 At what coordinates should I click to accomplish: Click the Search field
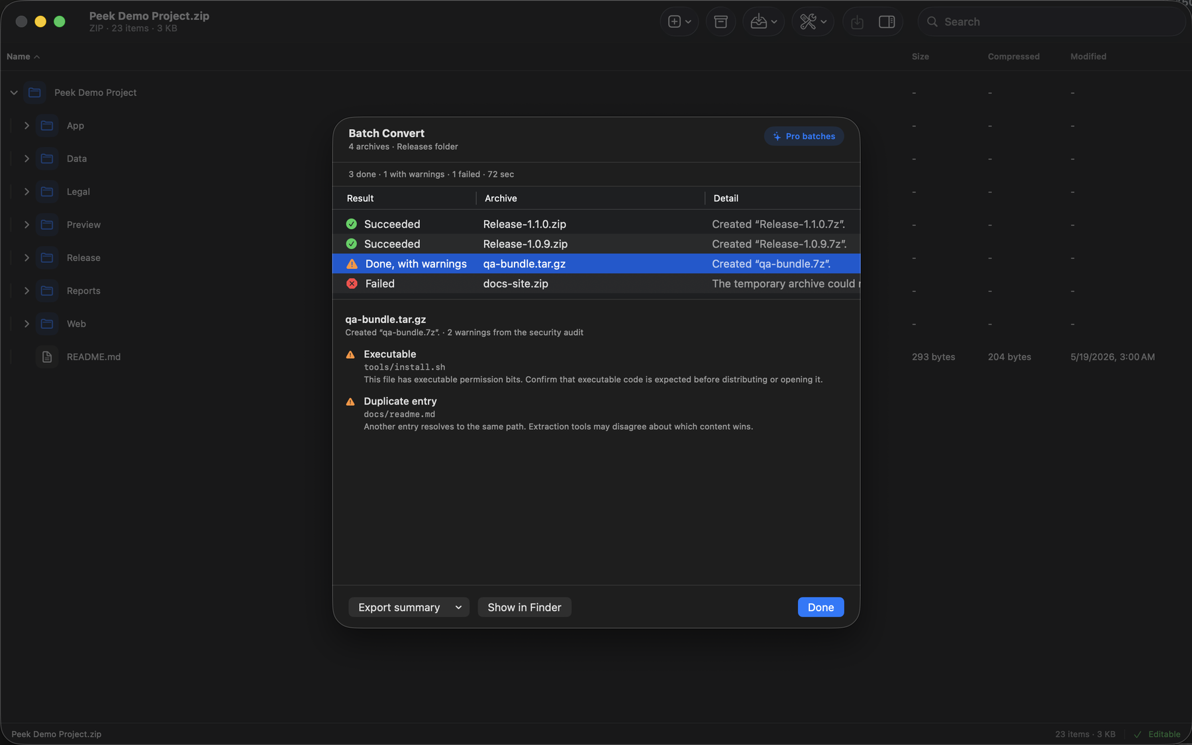(1052, 22)
